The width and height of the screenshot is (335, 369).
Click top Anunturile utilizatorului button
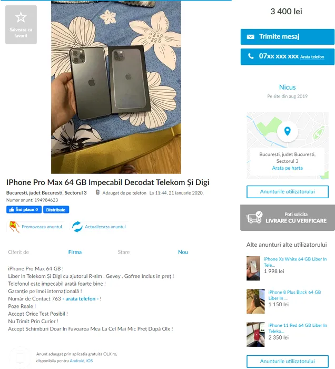click(287, 192)
